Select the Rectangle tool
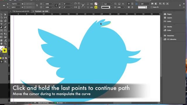The image size is (187, 105). [x=5, y=30]
